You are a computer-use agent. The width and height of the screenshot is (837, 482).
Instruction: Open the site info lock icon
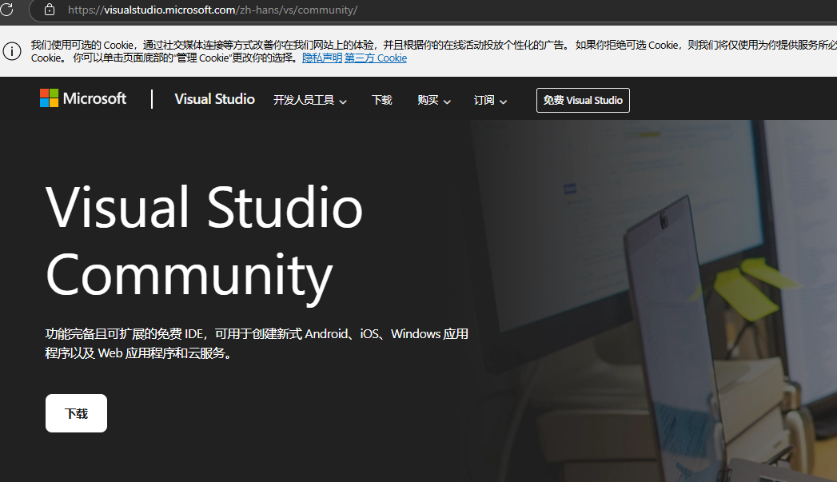50,10
